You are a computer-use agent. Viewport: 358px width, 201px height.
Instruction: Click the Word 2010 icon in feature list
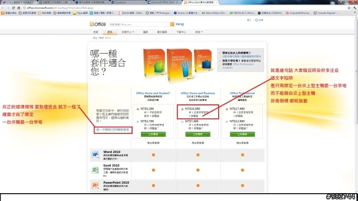(95, 155)
